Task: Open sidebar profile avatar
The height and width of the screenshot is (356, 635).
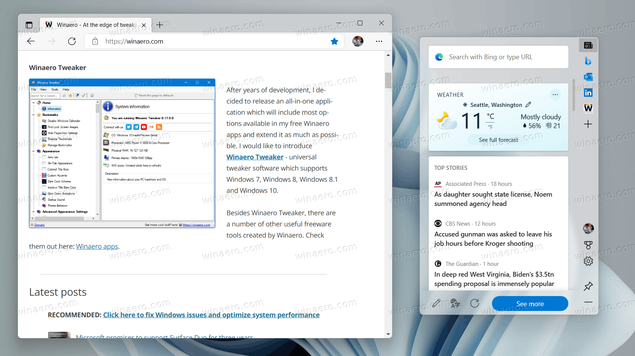Action: tap(588, 229)
